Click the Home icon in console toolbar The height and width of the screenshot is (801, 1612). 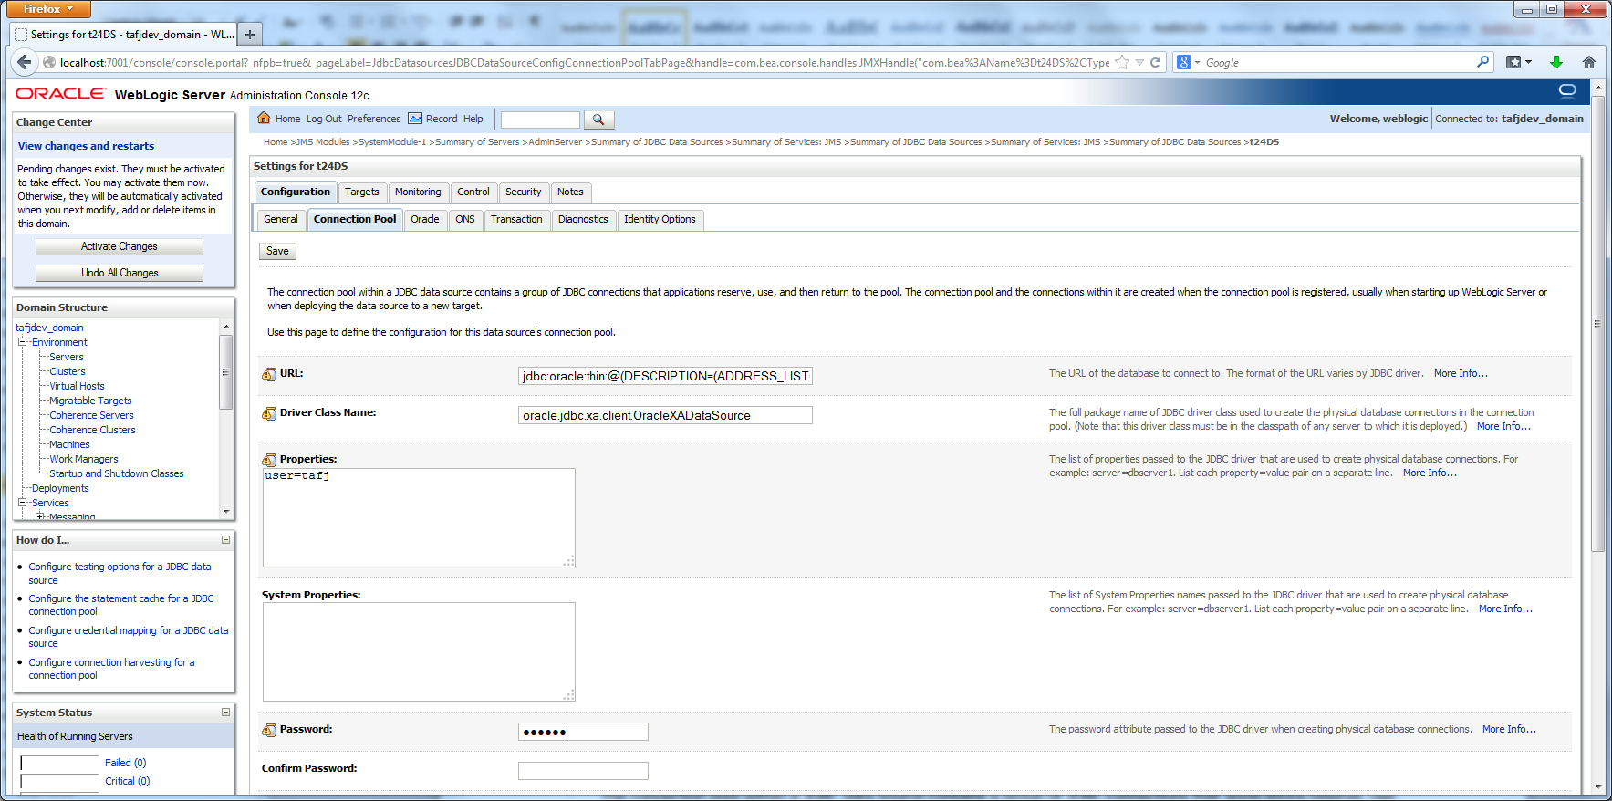pyautogui.click(x=264, y=118)
